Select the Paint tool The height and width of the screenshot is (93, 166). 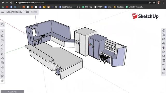[2, 40]
